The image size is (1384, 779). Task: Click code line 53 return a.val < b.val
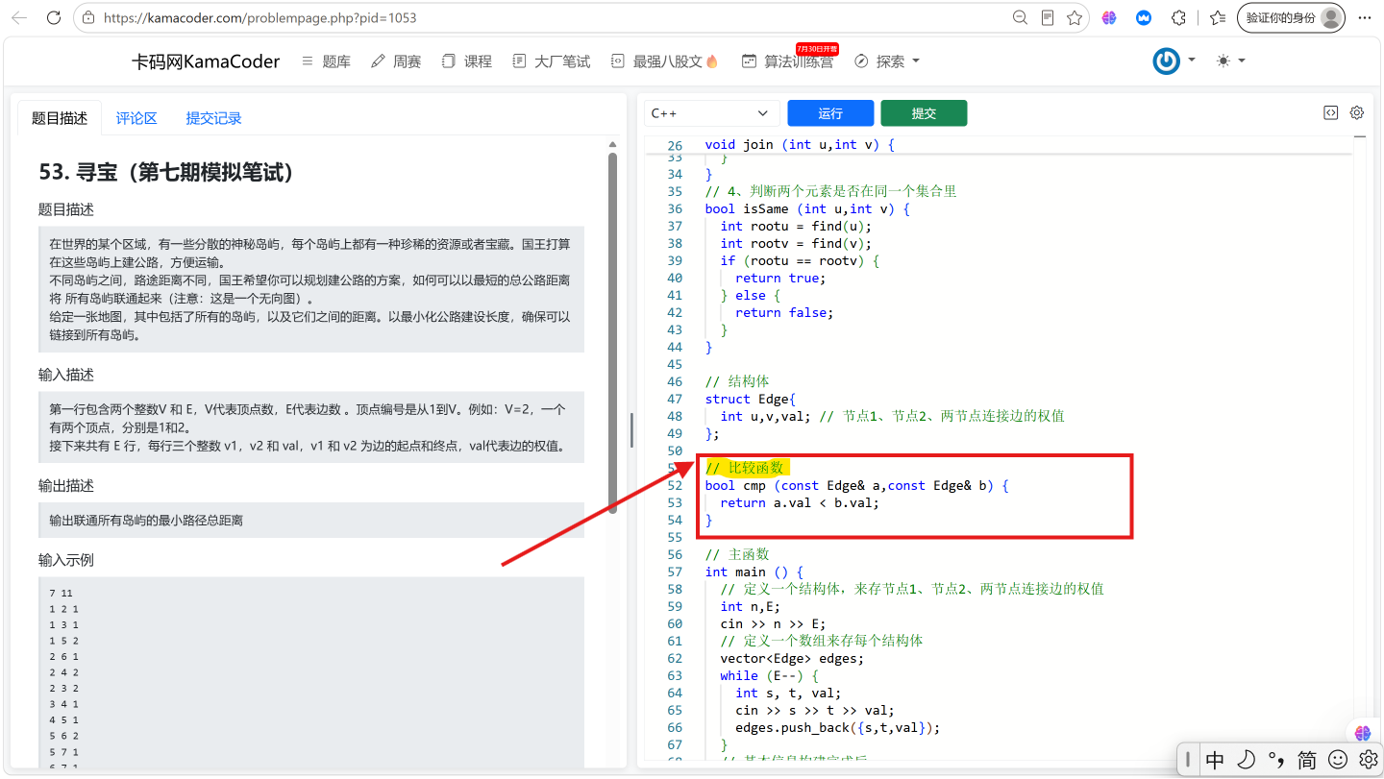[800, 502]
